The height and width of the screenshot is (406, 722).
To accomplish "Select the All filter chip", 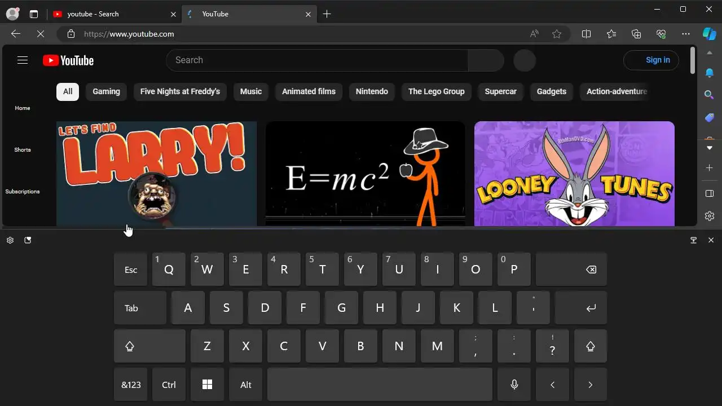I will (x=68, y=91).
